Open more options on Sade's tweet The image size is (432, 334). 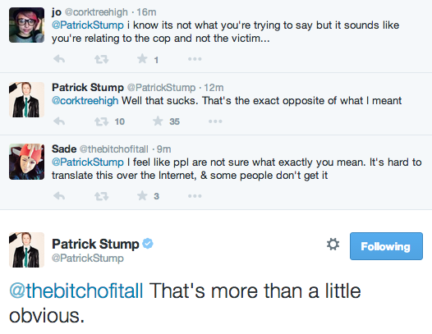point(195,196)
